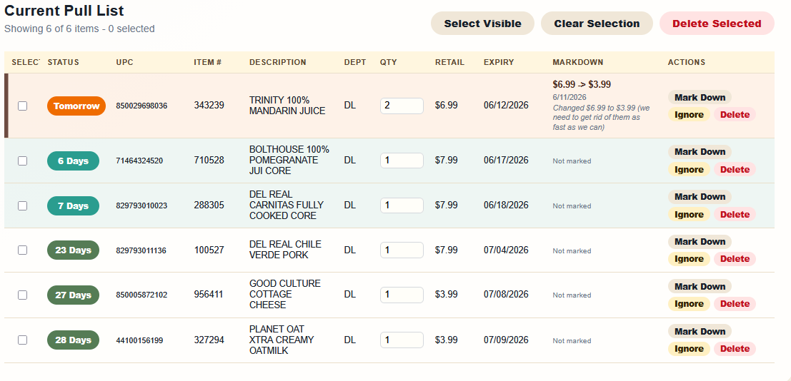791x381 pixels.
Task: Check the Bolthouse Pomegranate row checkbox
Action: [22, 161]
